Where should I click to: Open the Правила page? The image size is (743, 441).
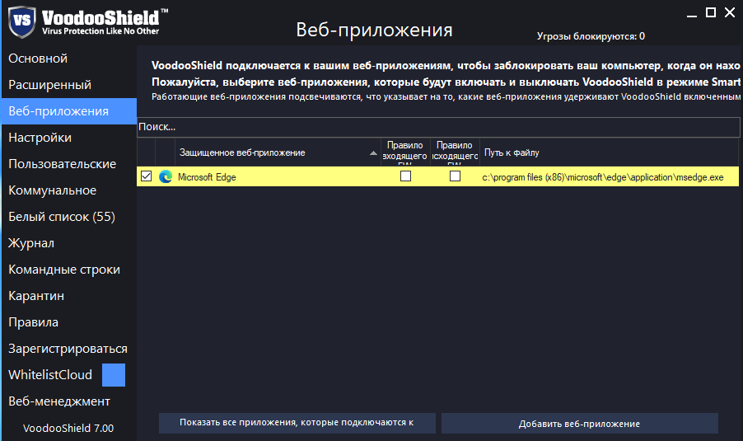coord(33,322)
